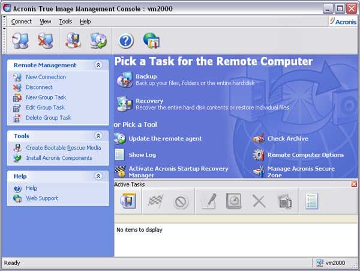Choose Manage Acronis Secure Zone link
This screenshot has height=271, width=360.
[x=301, y=172]
